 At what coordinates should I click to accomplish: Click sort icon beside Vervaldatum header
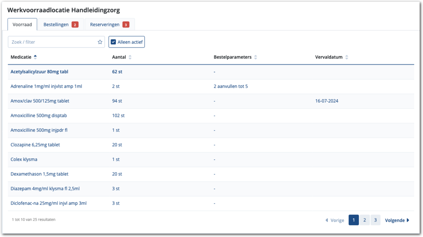click(347, 57)
